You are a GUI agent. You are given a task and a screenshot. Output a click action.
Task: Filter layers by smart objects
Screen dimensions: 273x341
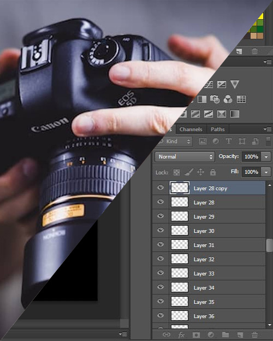tap(255, 142)
